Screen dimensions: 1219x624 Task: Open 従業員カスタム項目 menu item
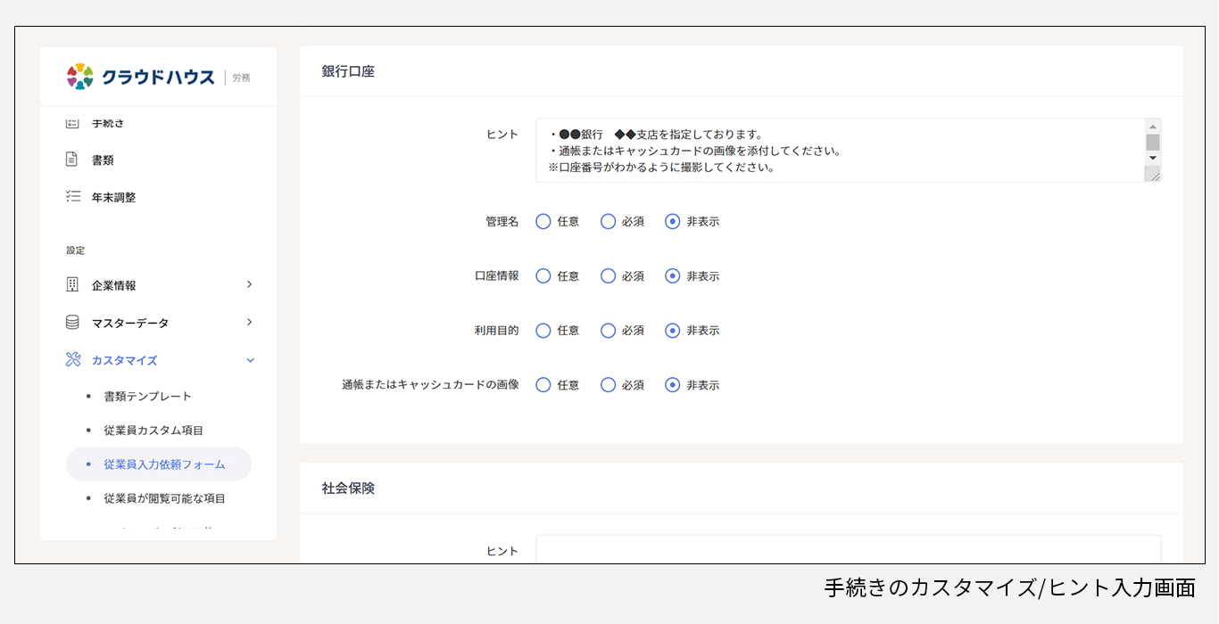(153, 431)
